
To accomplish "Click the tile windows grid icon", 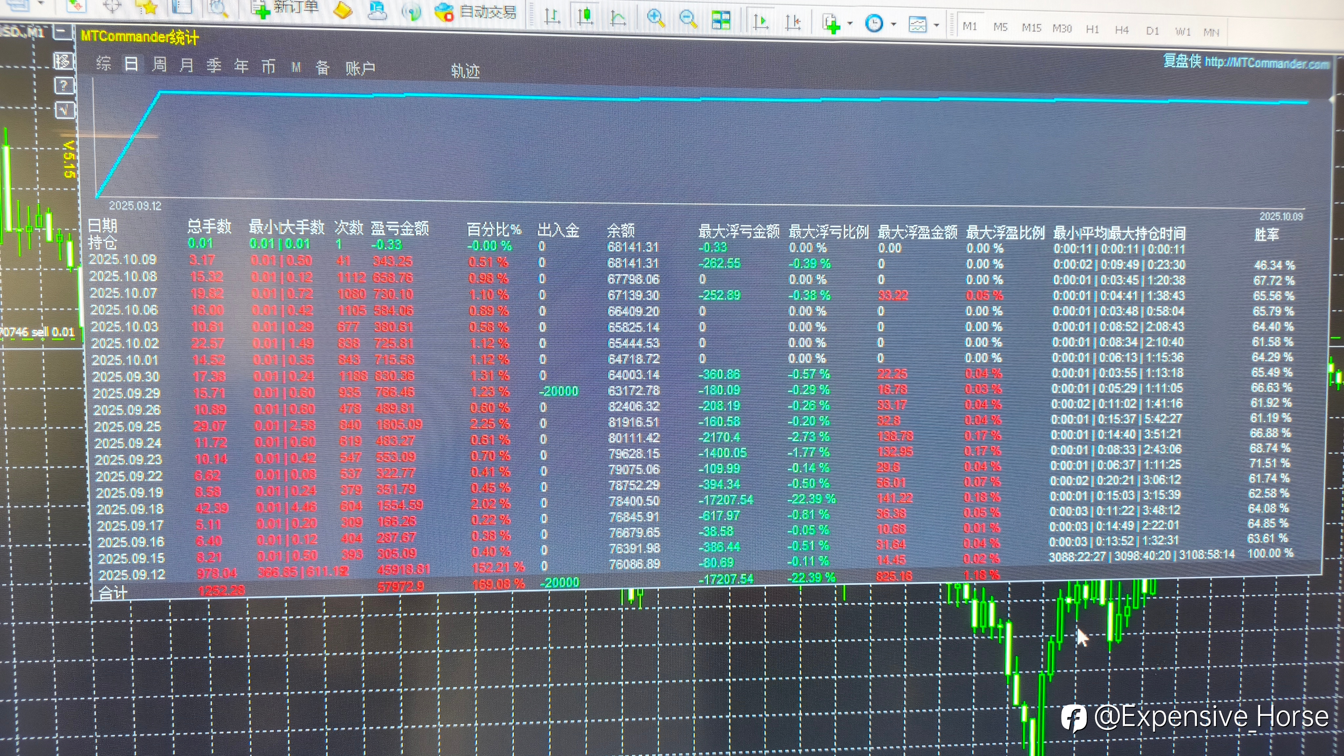I will pyautogui.click(x=721, y=20).
